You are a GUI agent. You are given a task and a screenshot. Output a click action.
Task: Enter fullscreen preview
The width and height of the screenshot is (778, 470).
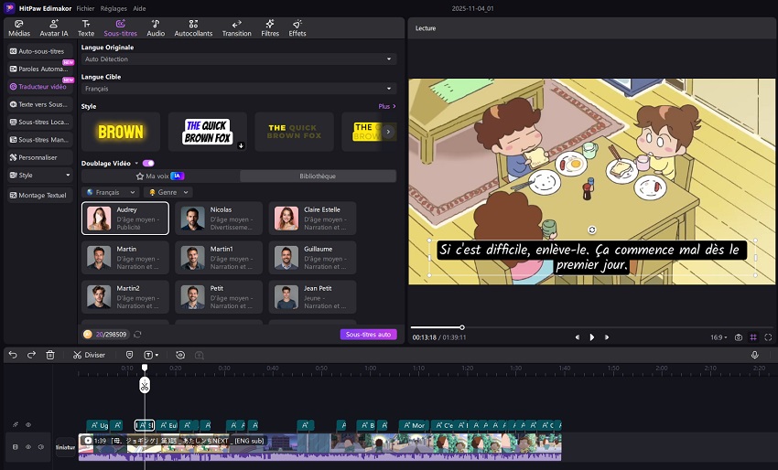(768, 337)
